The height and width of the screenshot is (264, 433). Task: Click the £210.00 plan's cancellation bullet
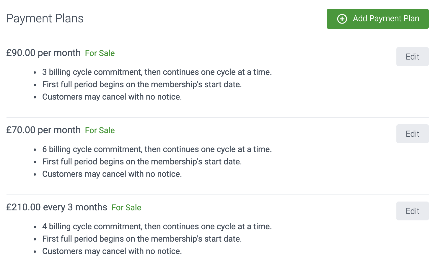pos(112,251)
